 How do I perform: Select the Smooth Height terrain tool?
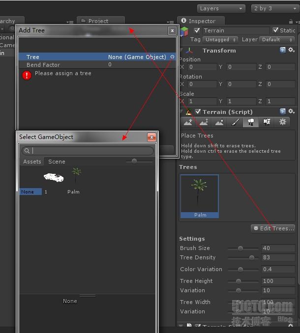point(219,122)
